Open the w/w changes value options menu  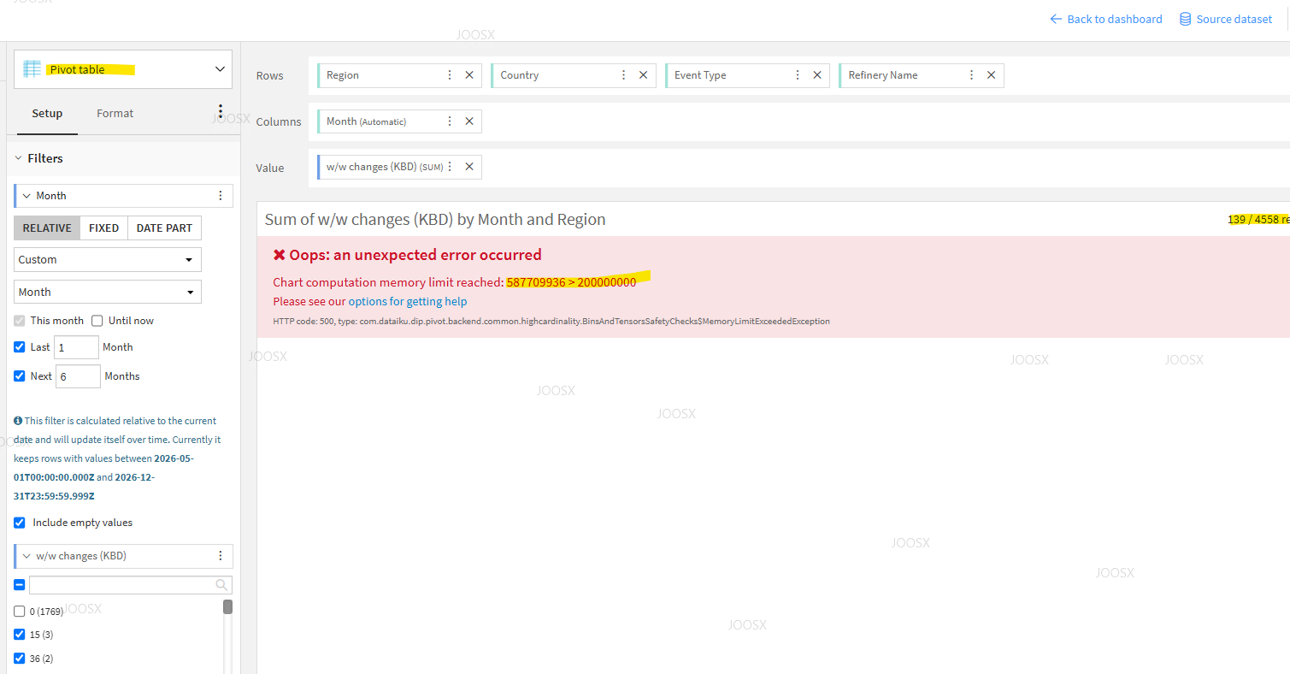pyautogui.click(x=450, y=167)
